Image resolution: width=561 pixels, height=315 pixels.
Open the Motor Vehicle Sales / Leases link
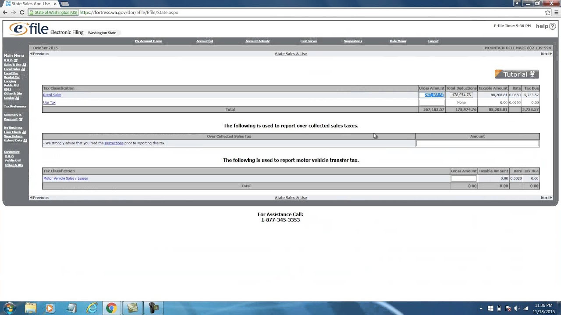pos(65,178)
